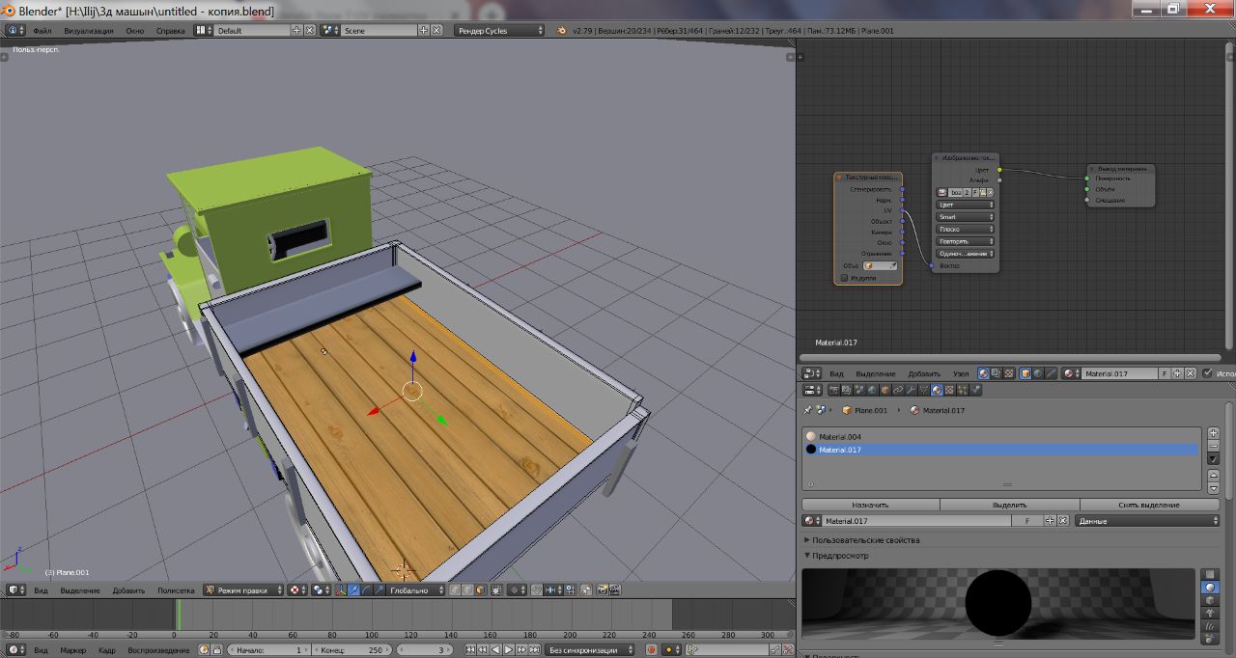Open the viewport shading mode selector
The height and width of the screenshot is (658, 1236).
click(299, 590)
